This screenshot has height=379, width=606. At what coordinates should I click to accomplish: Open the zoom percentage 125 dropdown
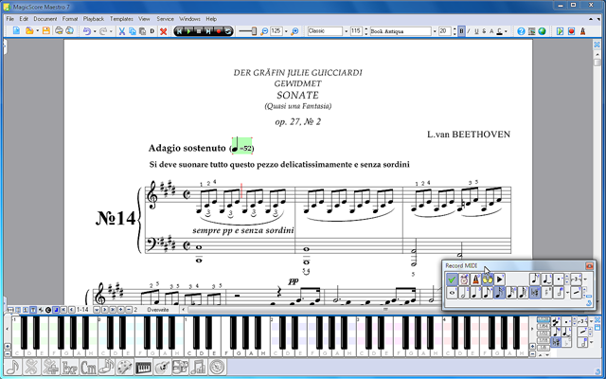pyautogui.click(x=286, y=31)
